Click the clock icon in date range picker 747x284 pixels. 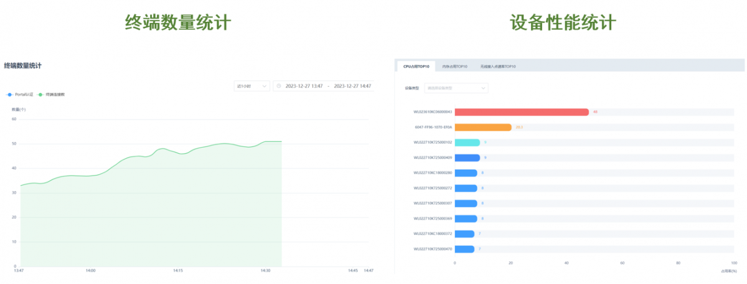click(x=279, y=86)
